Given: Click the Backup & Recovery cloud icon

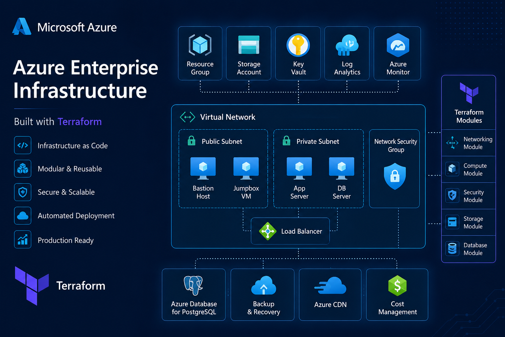Looking at the screenshot, I should (x=263, y=286).
